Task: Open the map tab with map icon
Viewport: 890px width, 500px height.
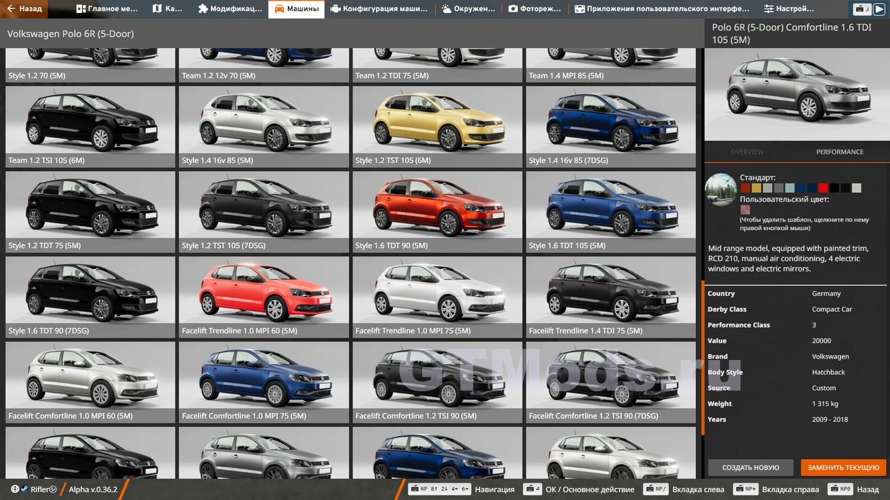Action: (167, 9)
